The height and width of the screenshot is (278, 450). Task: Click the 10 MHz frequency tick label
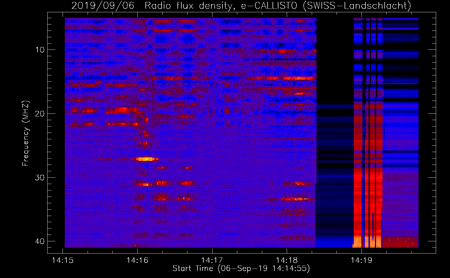point(40,50)
